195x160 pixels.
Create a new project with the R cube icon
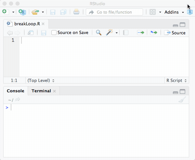[x=22, y=12]
